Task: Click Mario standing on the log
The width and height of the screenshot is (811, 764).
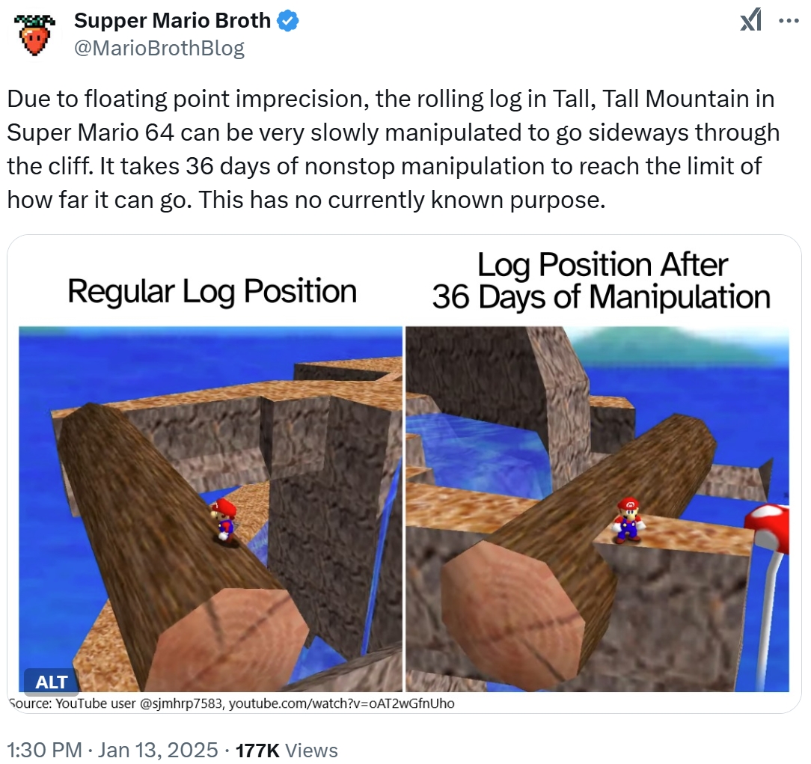Action: [224, 520]
